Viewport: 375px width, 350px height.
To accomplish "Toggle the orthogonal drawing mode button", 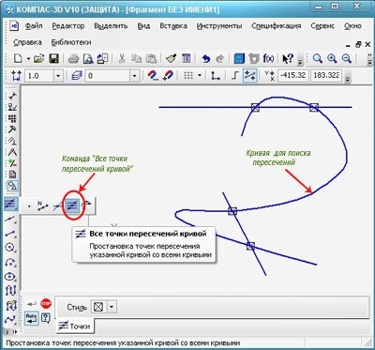I will 234,76.
